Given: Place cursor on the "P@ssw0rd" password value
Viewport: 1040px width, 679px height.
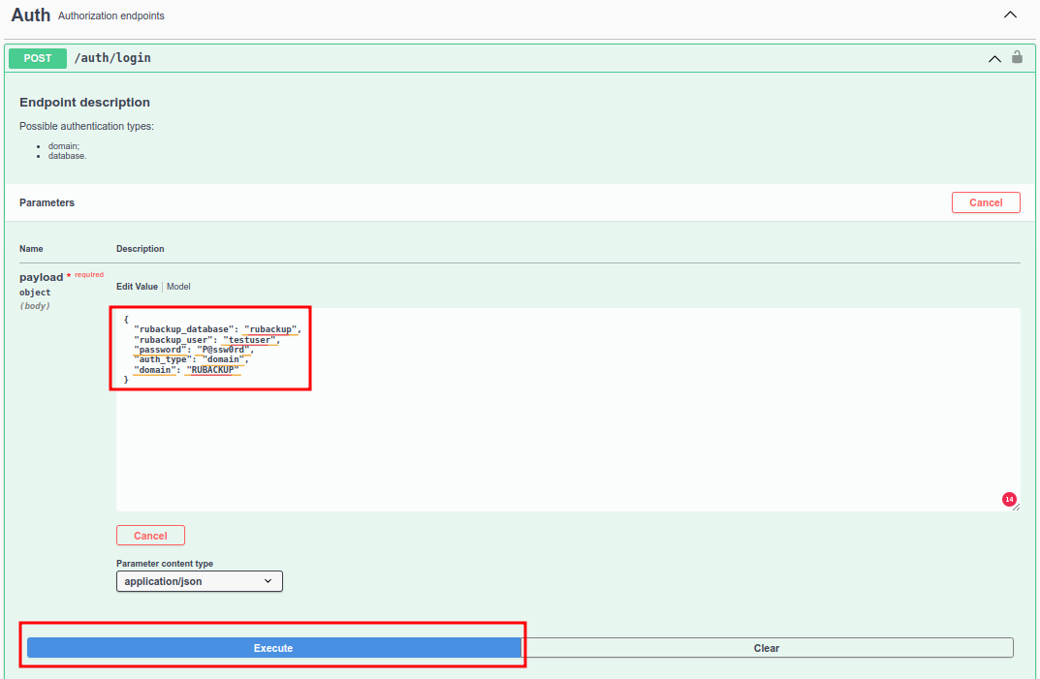Looking at the screenshot, I should click(221, 350).
